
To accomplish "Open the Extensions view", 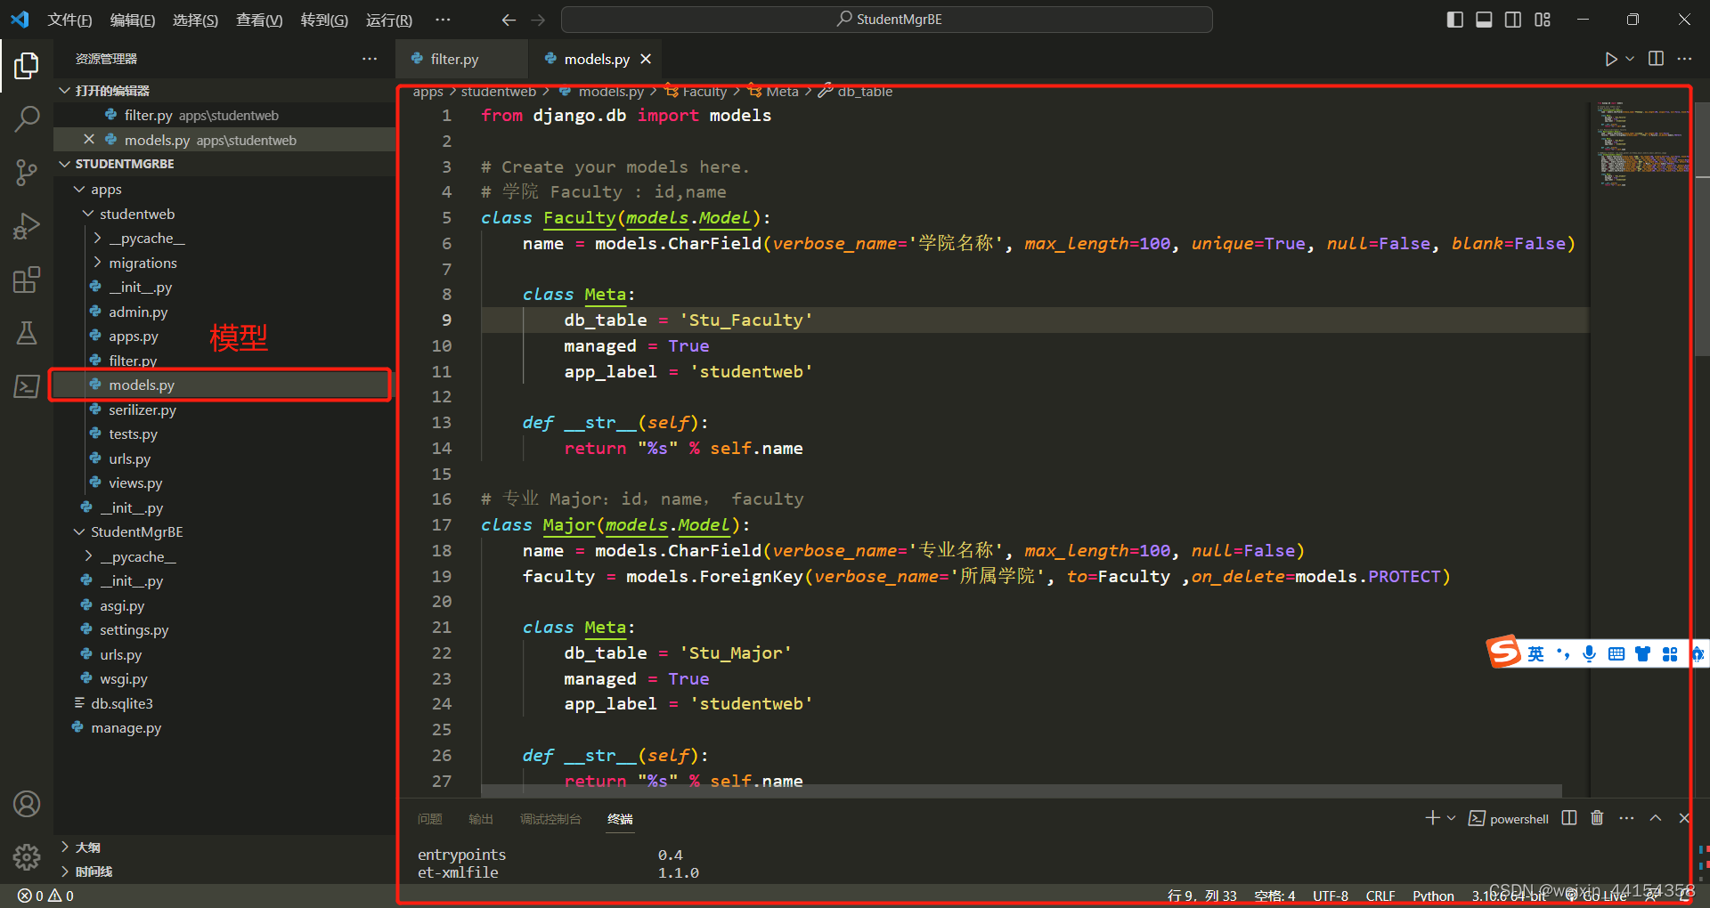I will [x=27, y=280].
